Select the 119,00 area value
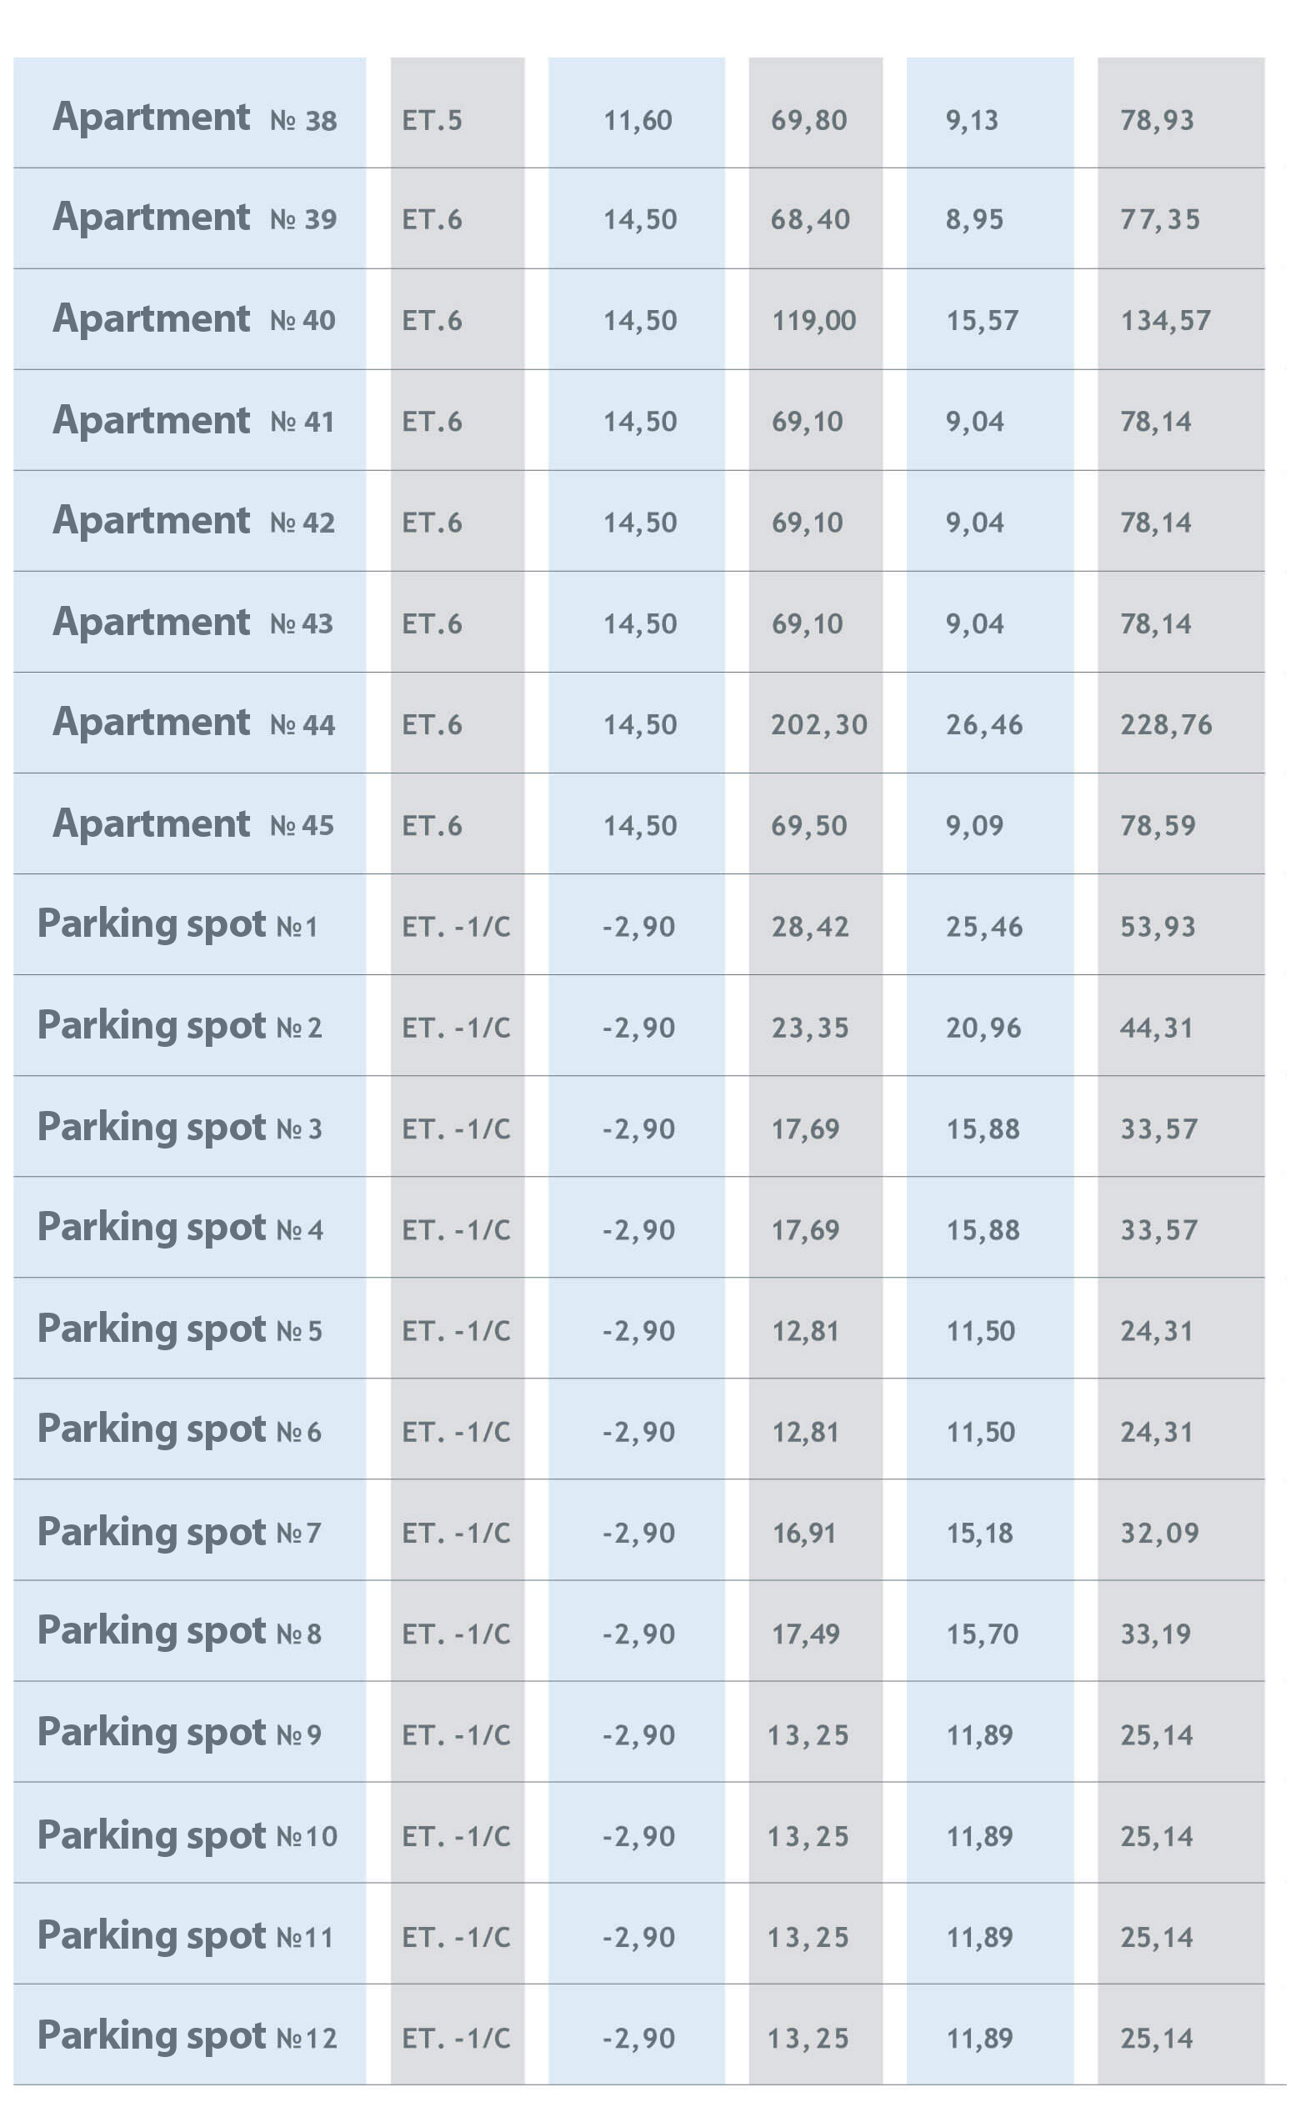1301x2127 pixels. [813, 321]
